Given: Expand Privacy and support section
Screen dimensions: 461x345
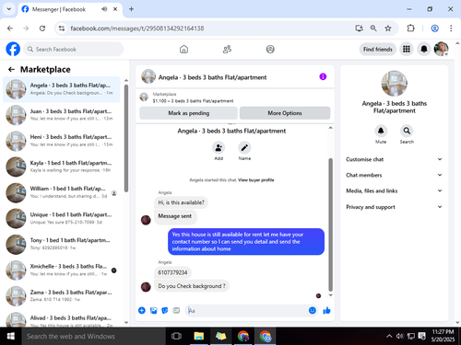Looking at the screenshot, I should click(x=394, y=207).
